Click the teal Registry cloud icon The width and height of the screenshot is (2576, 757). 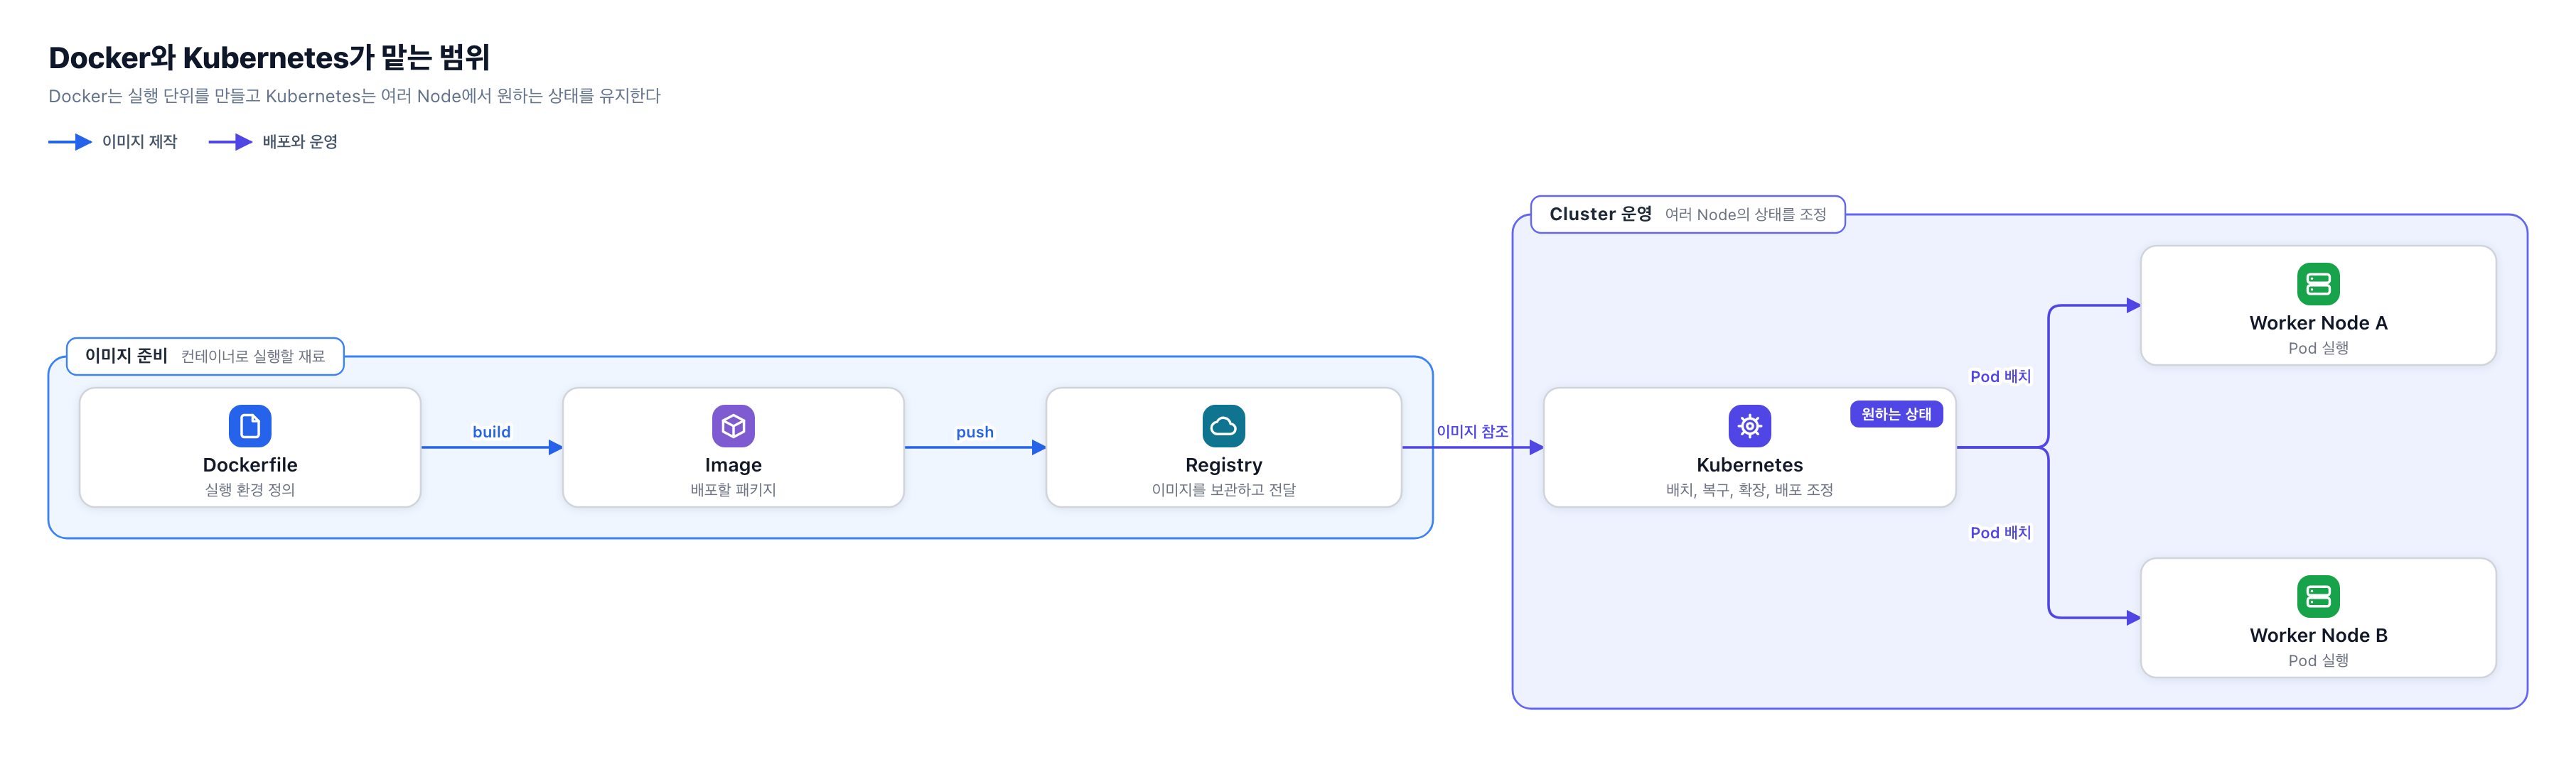pyautogui.click(x=1223, y=425)
